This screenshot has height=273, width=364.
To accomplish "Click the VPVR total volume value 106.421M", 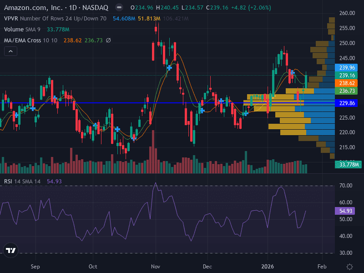I will coord(176,19).
